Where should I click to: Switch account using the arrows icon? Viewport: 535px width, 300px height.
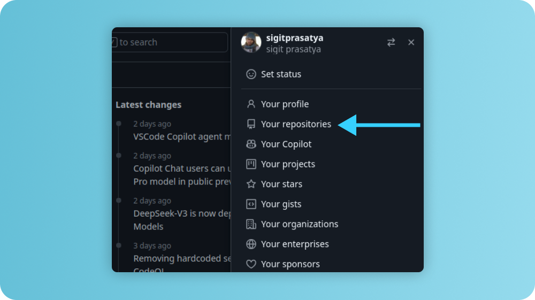point(391,42)
